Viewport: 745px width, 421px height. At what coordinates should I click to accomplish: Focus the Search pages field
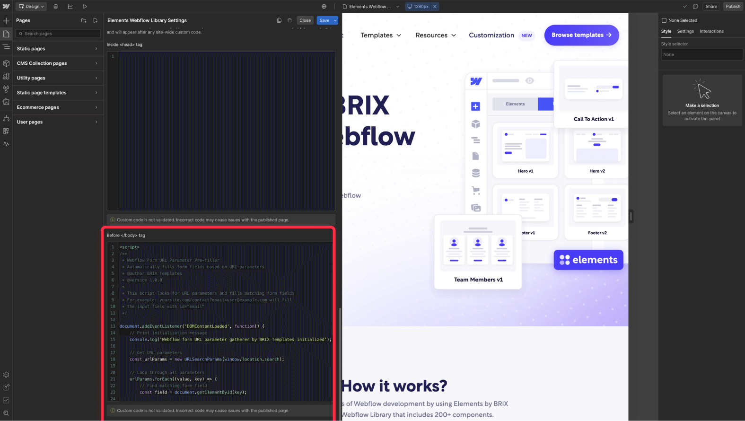click(x=58, y=34)
